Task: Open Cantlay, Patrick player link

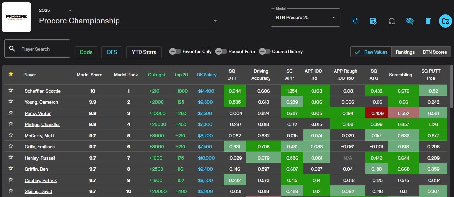Action: (x=41, y=180)
